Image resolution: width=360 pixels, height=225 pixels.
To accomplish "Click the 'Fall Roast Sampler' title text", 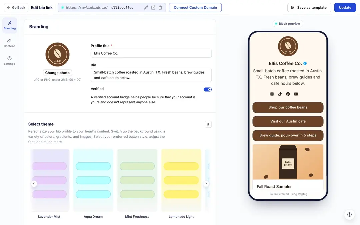I will [x=274, y=187].
